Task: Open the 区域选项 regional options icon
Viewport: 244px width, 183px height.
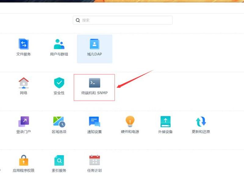Action: (59, 122)
